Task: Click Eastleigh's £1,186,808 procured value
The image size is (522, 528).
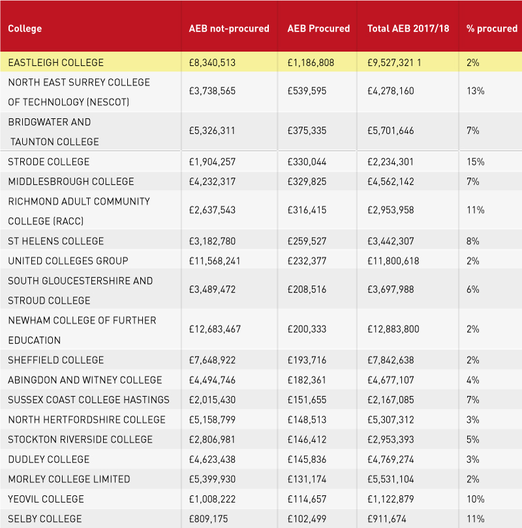Action: pos(311,63)
